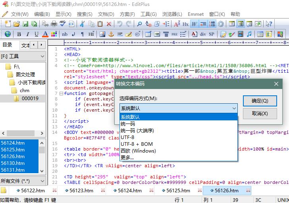
Task: Click the red Delete X icon
Action: point(109,24)
